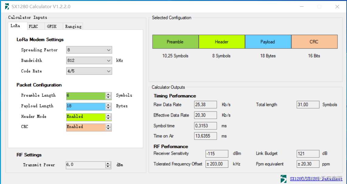347x184 pixels.
Task: Click the 'RF Settings' heading
Action: pyautogui.click(x=29, y=155)
